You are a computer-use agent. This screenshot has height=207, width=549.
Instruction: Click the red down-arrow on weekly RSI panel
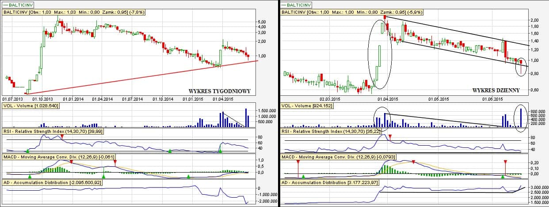click(x=62, y=137)
